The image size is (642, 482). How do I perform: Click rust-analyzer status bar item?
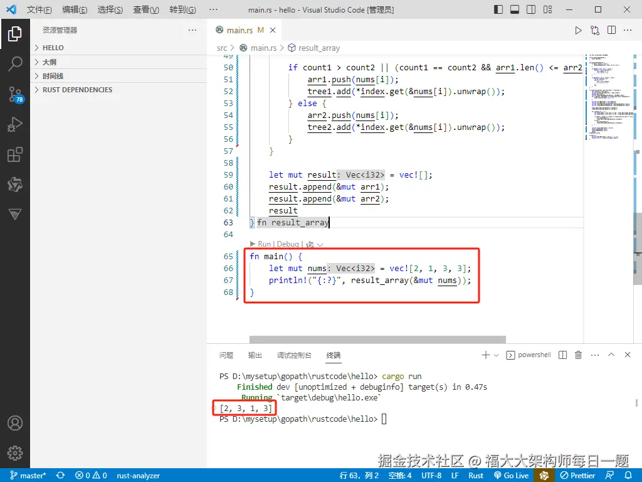[x=138, y=476]
